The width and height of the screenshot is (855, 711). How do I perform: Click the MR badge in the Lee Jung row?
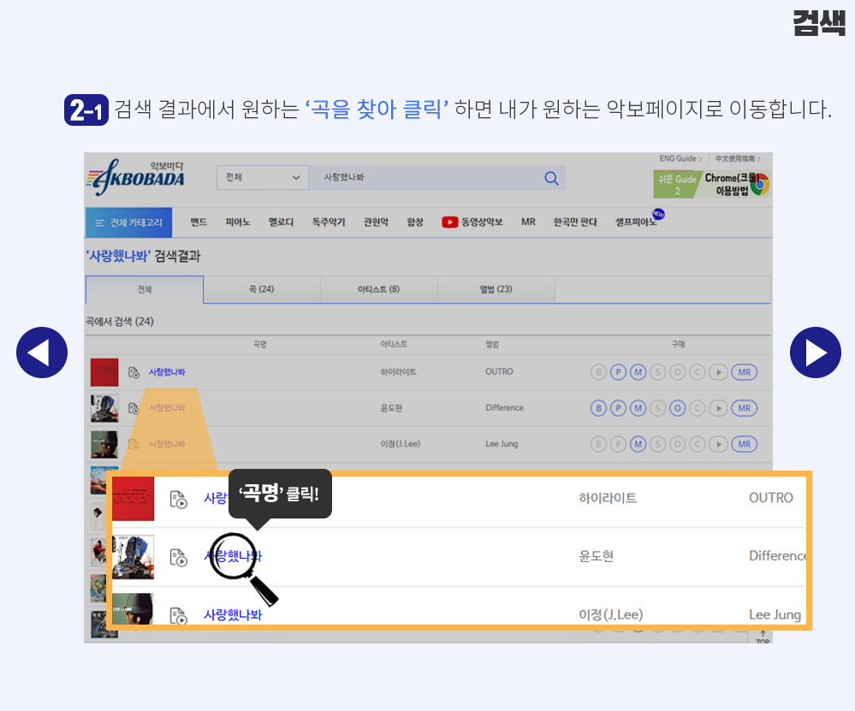point(745,444)
